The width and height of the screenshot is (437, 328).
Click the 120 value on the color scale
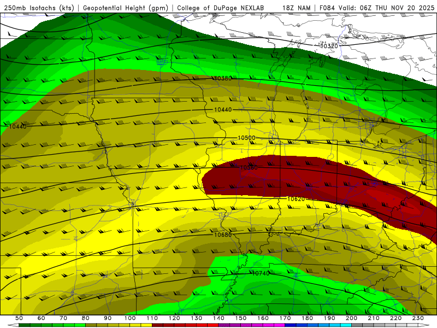tap(174, 318)
